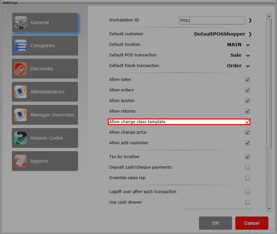
Task: Enable the Use cash drawer checkbox
Action: click(x=248, y=202)
